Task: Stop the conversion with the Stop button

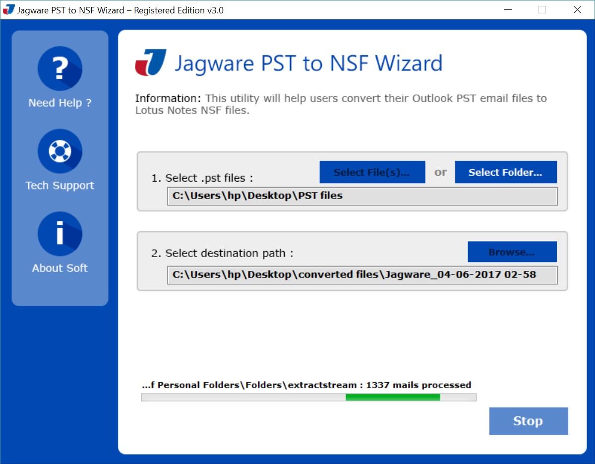Action: 529,421
